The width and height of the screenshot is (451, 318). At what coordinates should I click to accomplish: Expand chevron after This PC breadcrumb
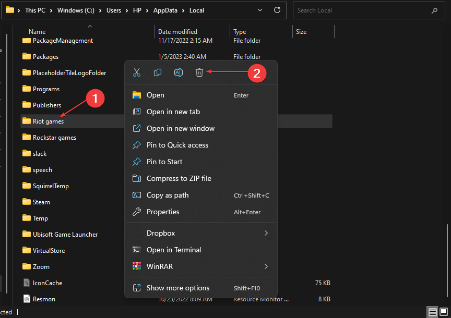point(51,10)
